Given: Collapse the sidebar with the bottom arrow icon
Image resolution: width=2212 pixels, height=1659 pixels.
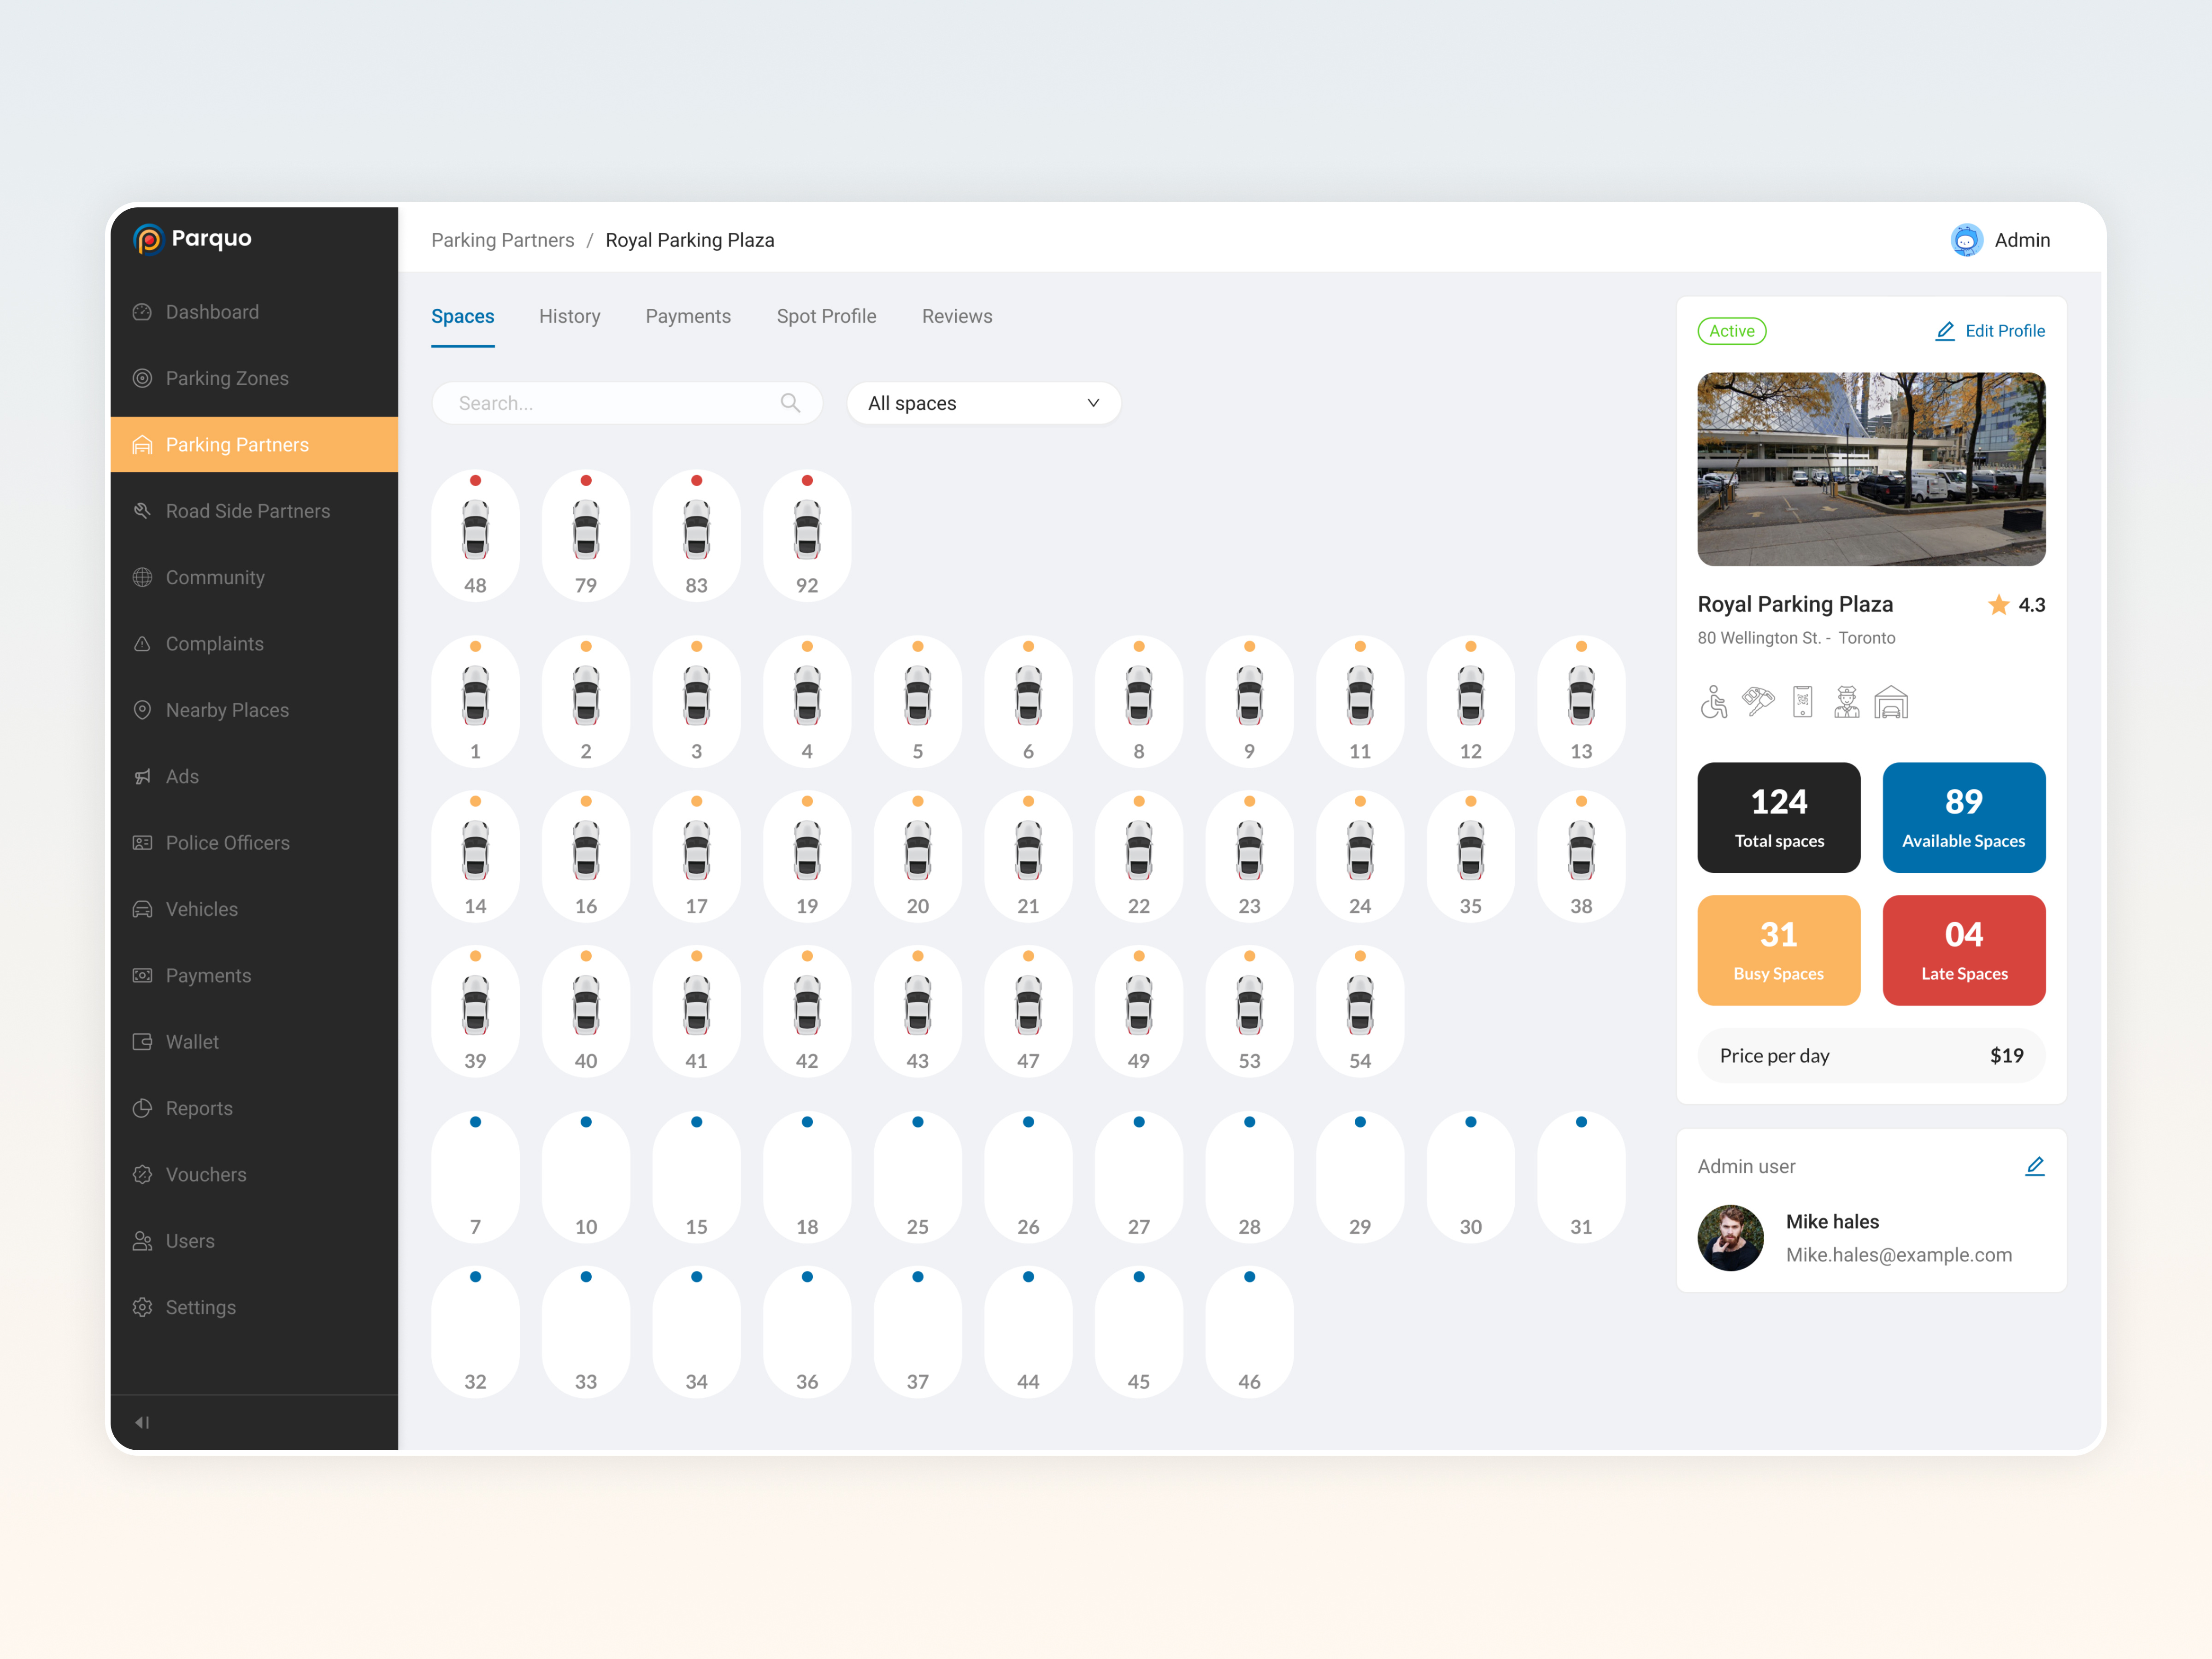Looking at the screenshot, I should click(x=142, y=1422).
